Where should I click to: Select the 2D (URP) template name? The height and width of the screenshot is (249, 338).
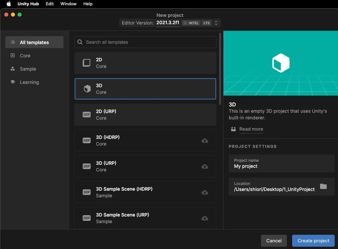coord(106,111)
